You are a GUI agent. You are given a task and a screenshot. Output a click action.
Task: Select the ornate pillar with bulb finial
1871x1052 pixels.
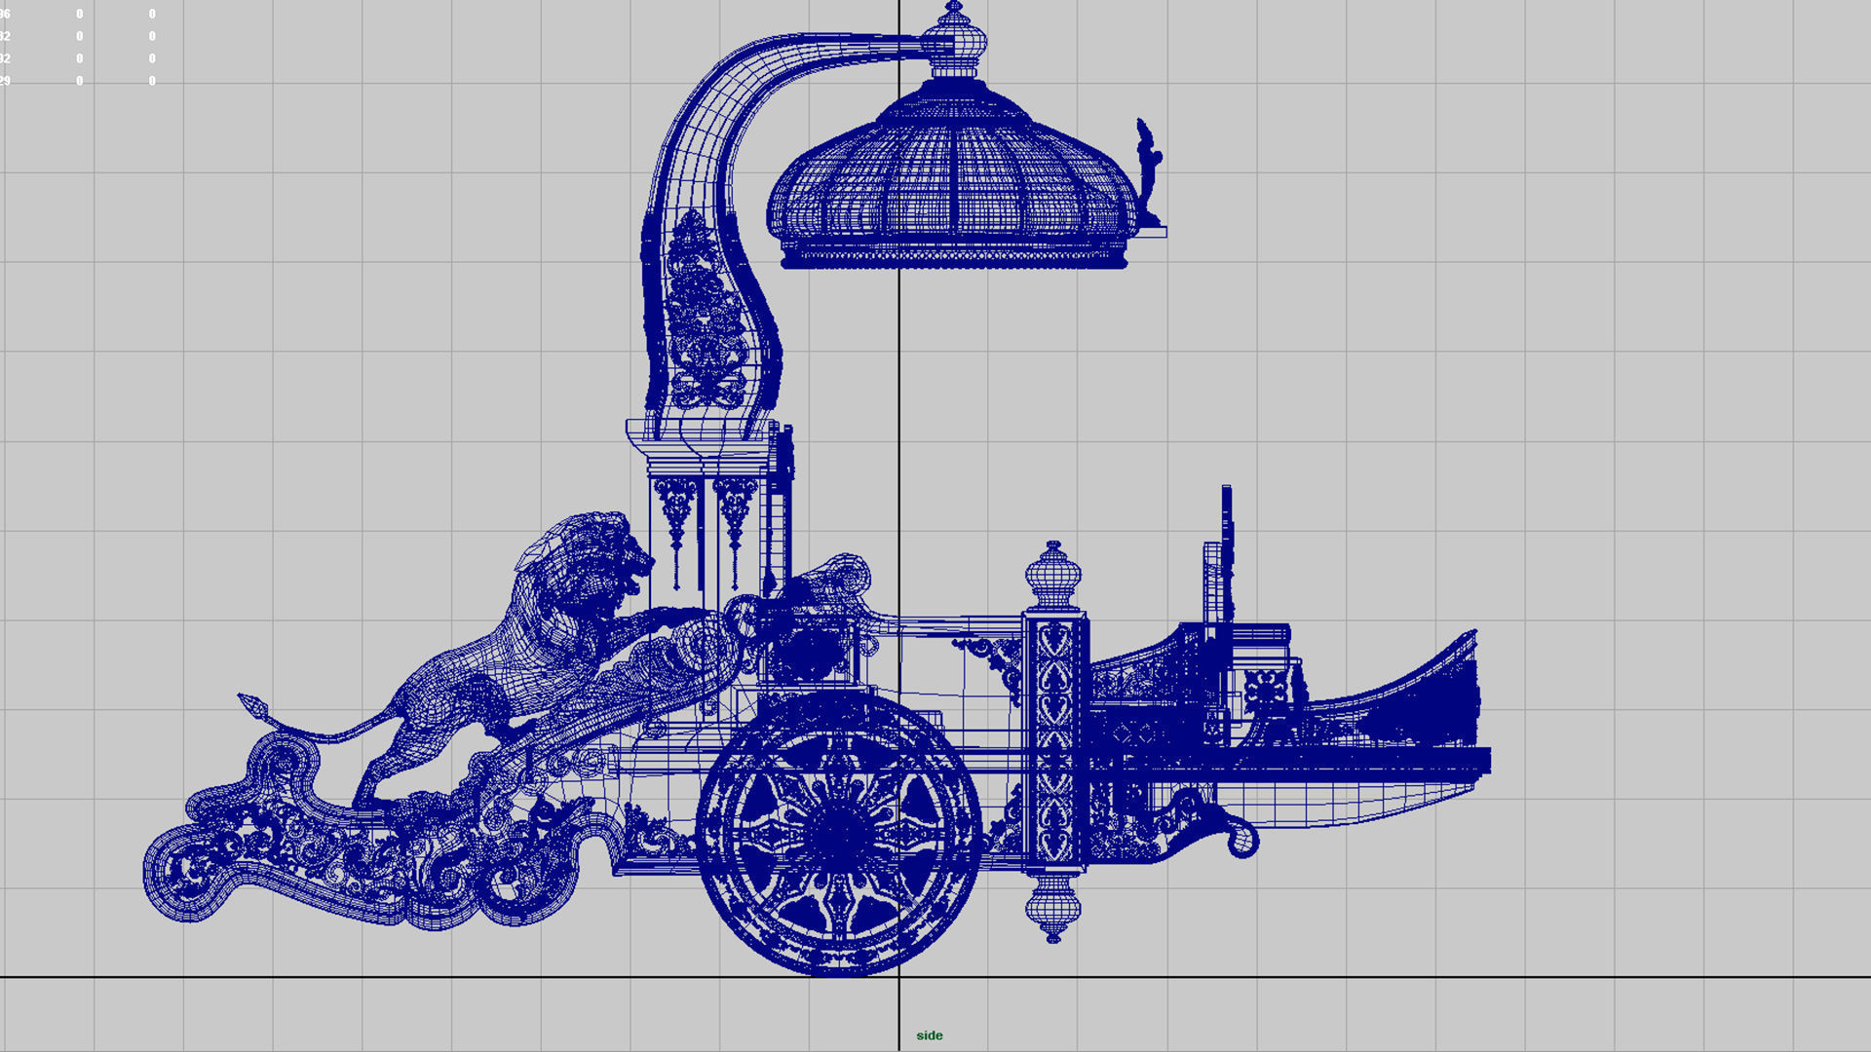click(1053, 742)
